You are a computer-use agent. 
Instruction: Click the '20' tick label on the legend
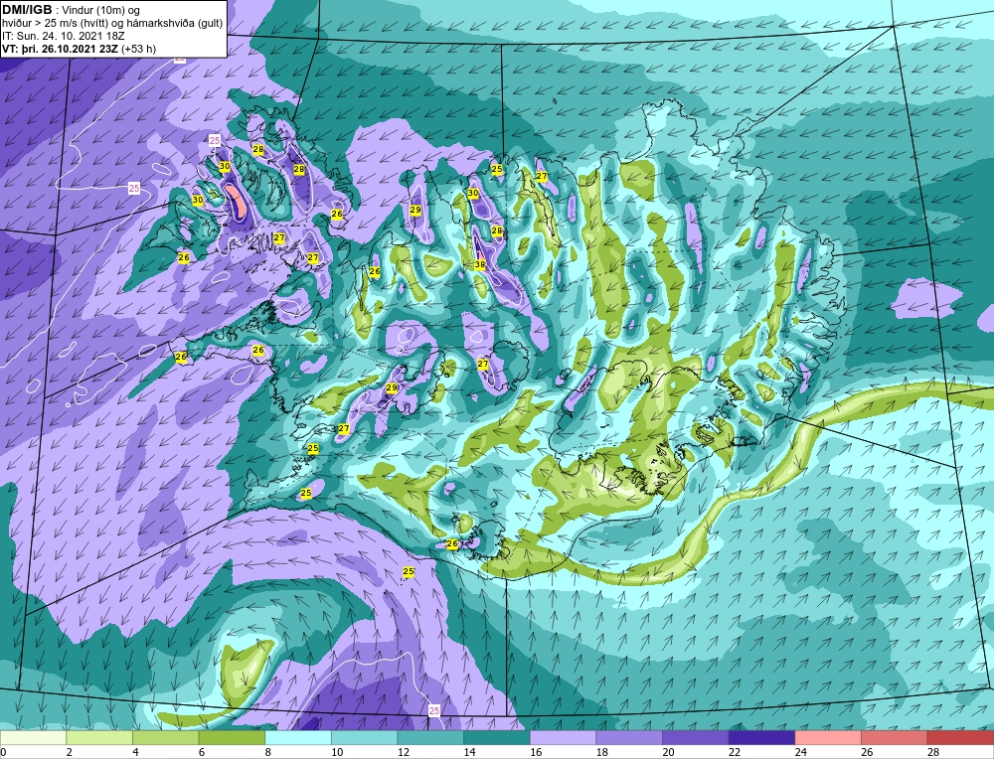coord(668,752)
